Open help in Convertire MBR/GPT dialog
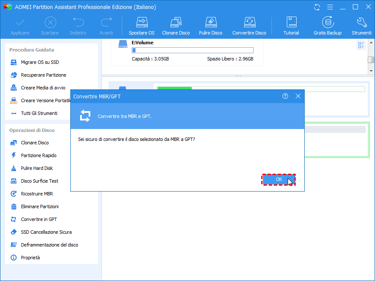 285,96
